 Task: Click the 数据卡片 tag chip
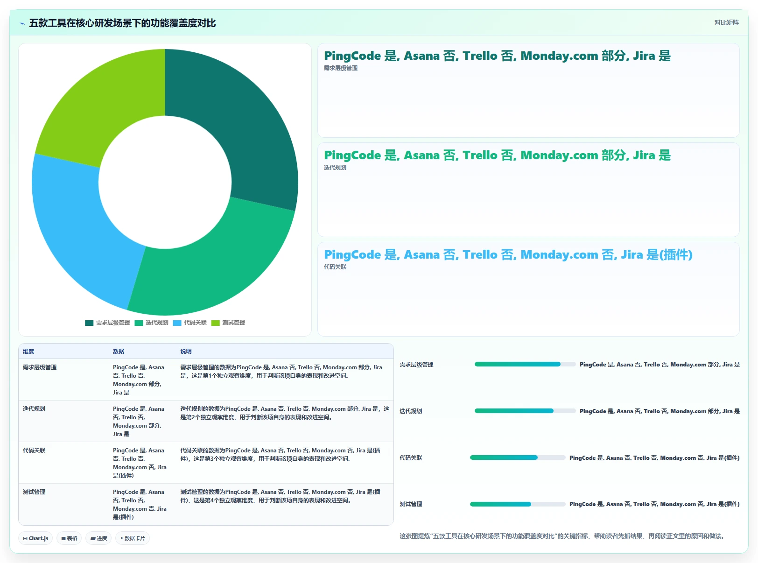[x=133, y=538]
